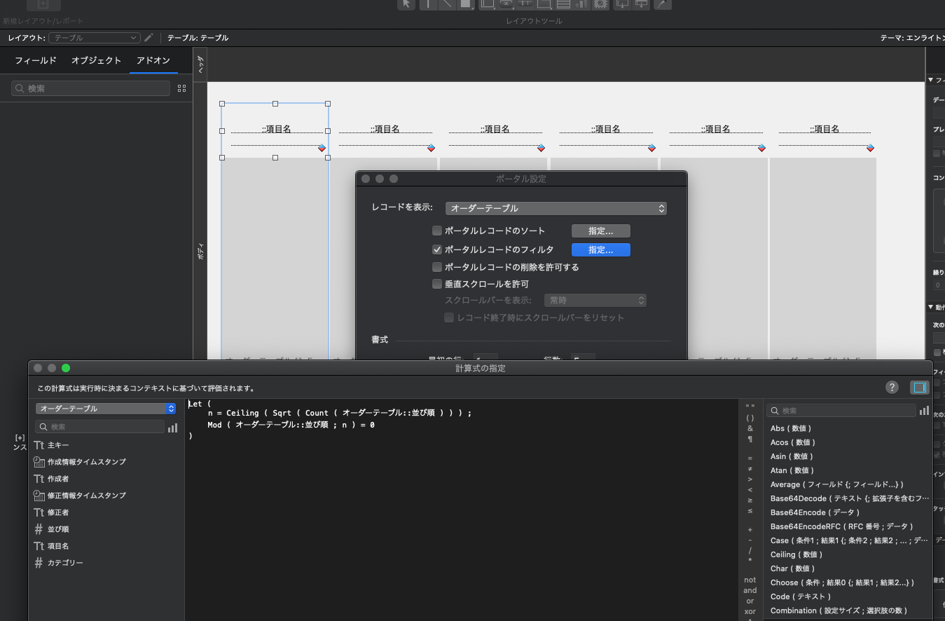Screen dimensions: 945x621
Task: Enable the ポータルレコードのソート checkbox
Action: [436, 230]
